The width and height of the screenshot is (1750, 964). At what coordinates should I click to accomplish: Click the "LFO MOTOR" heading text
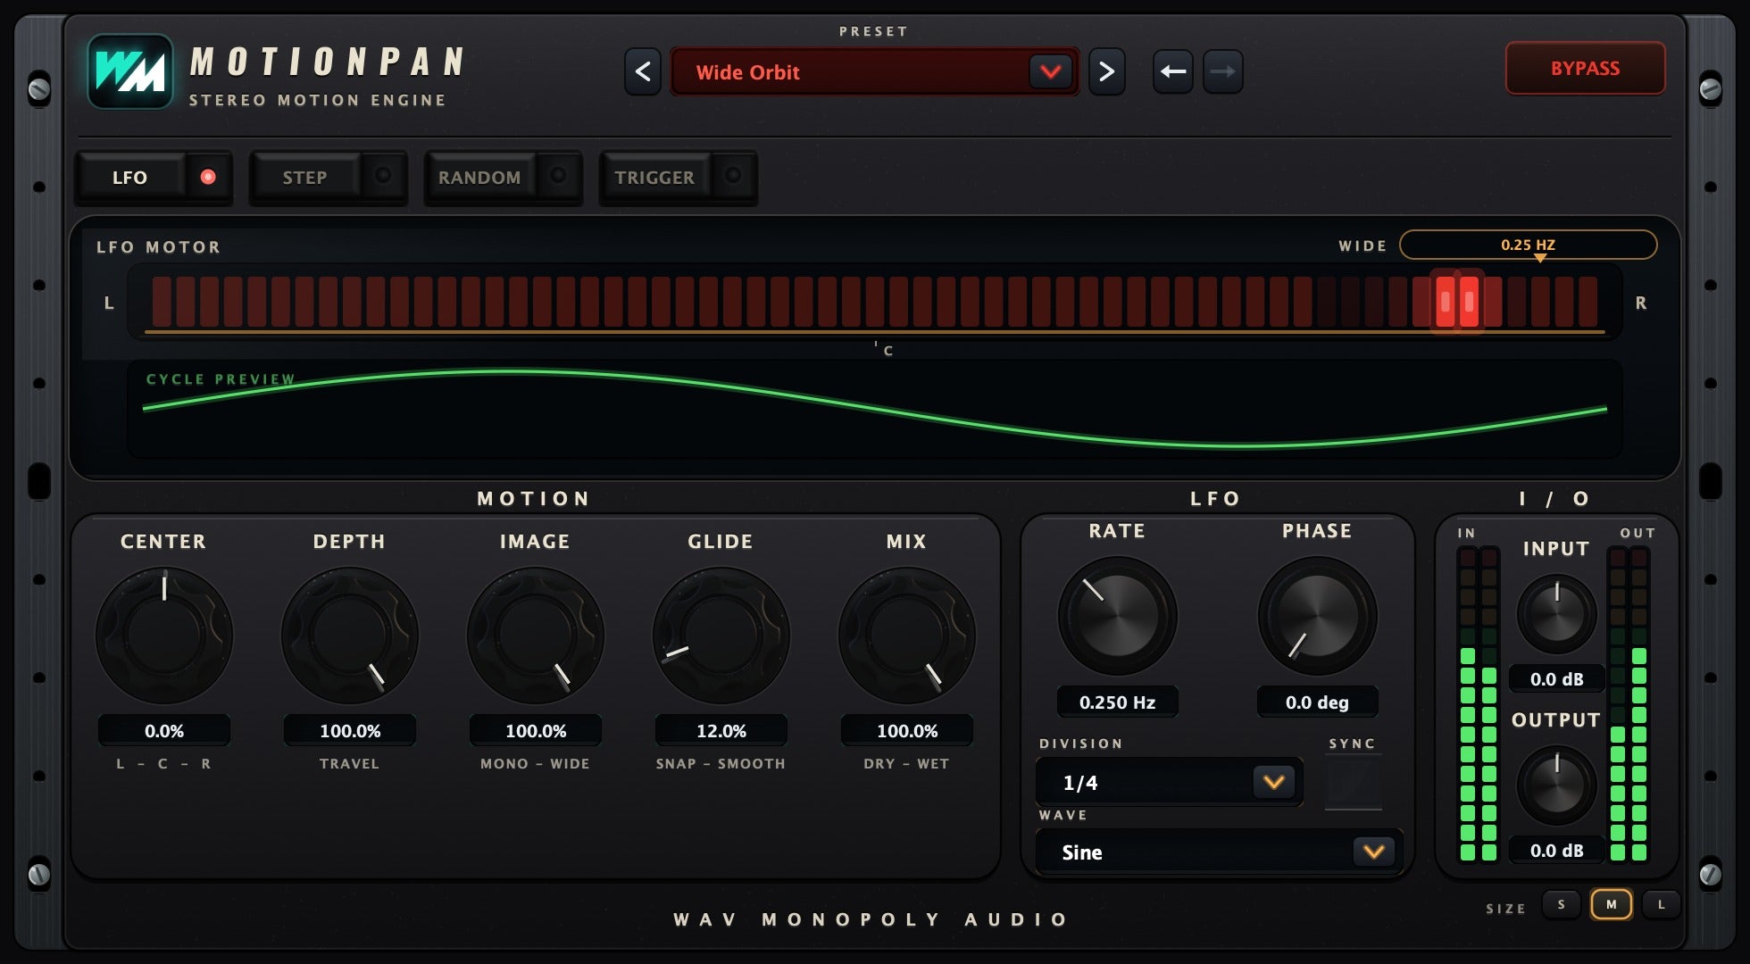[x=159, y=247]
